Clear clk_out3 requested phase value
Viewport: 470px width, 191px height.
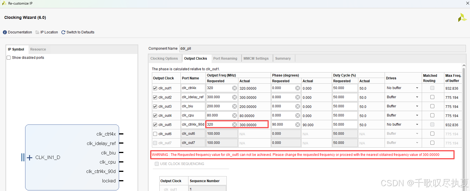click(298, 106)
